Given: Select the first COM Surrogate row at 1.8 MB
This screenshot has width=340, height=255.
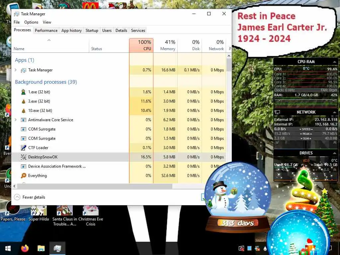Looking at the screenshot, I should pos(119,129).
